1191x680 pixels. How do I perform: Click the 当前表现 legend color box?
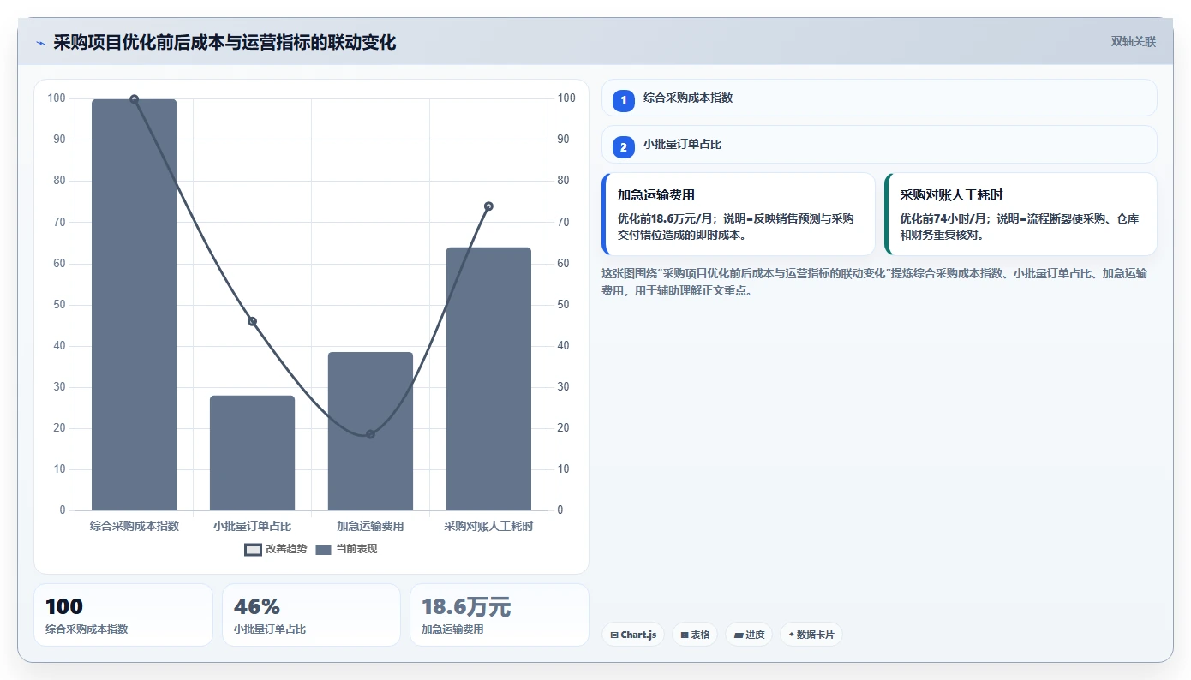[x=323, y=550]
